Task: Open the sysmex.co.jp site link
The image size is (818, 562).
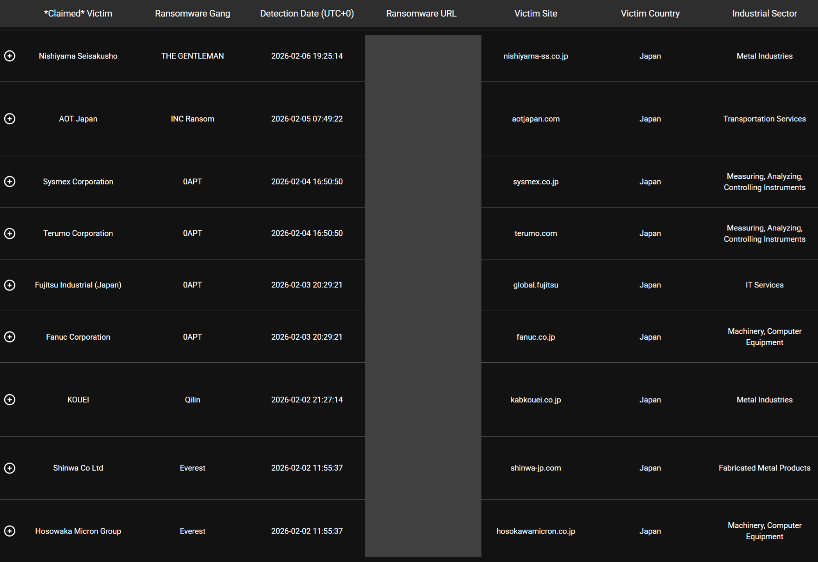Action: pyautogui.click(x=535, y=182)
